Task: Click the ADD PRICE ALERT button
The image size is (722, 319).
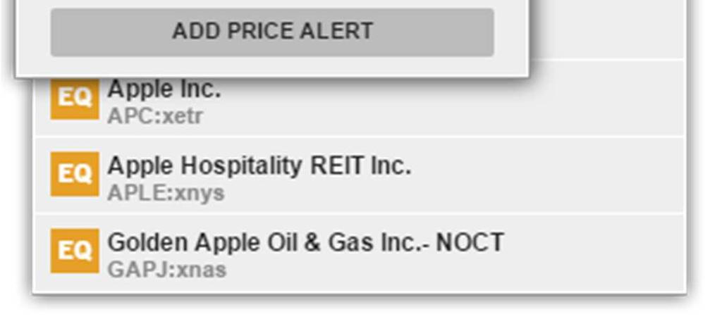Action: pos(272,32)
